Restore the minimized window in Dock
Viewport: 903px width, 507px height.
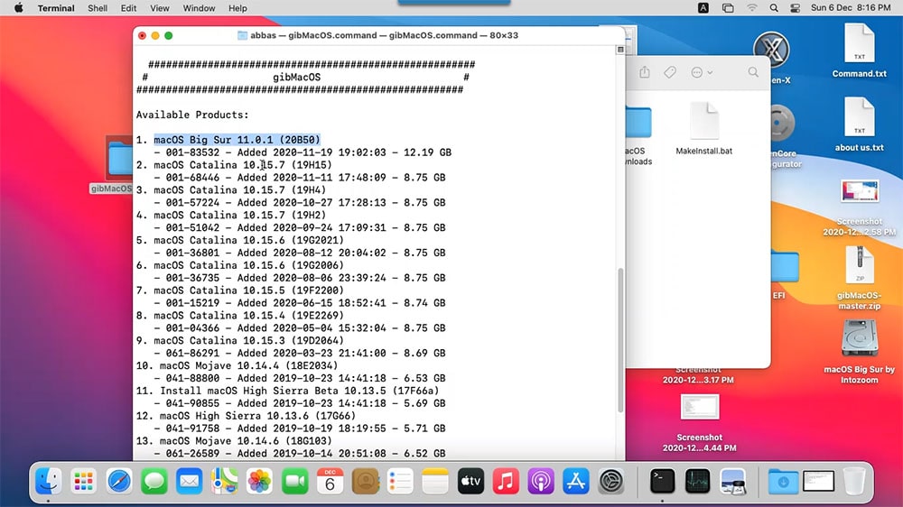click(x=818, y=481)
